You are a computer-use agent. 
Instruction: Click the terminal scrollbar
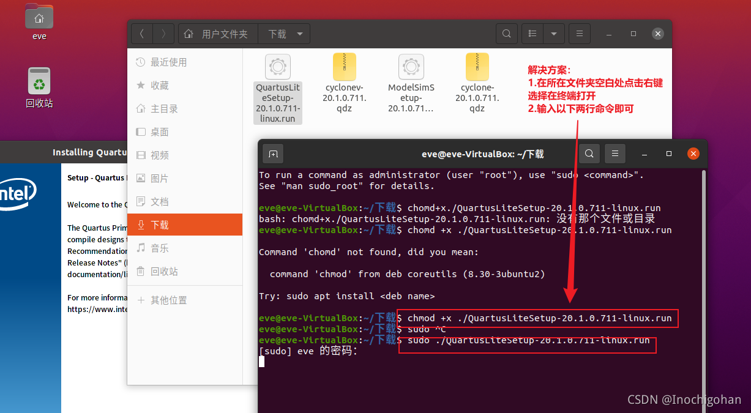click(x=704, y=291)
